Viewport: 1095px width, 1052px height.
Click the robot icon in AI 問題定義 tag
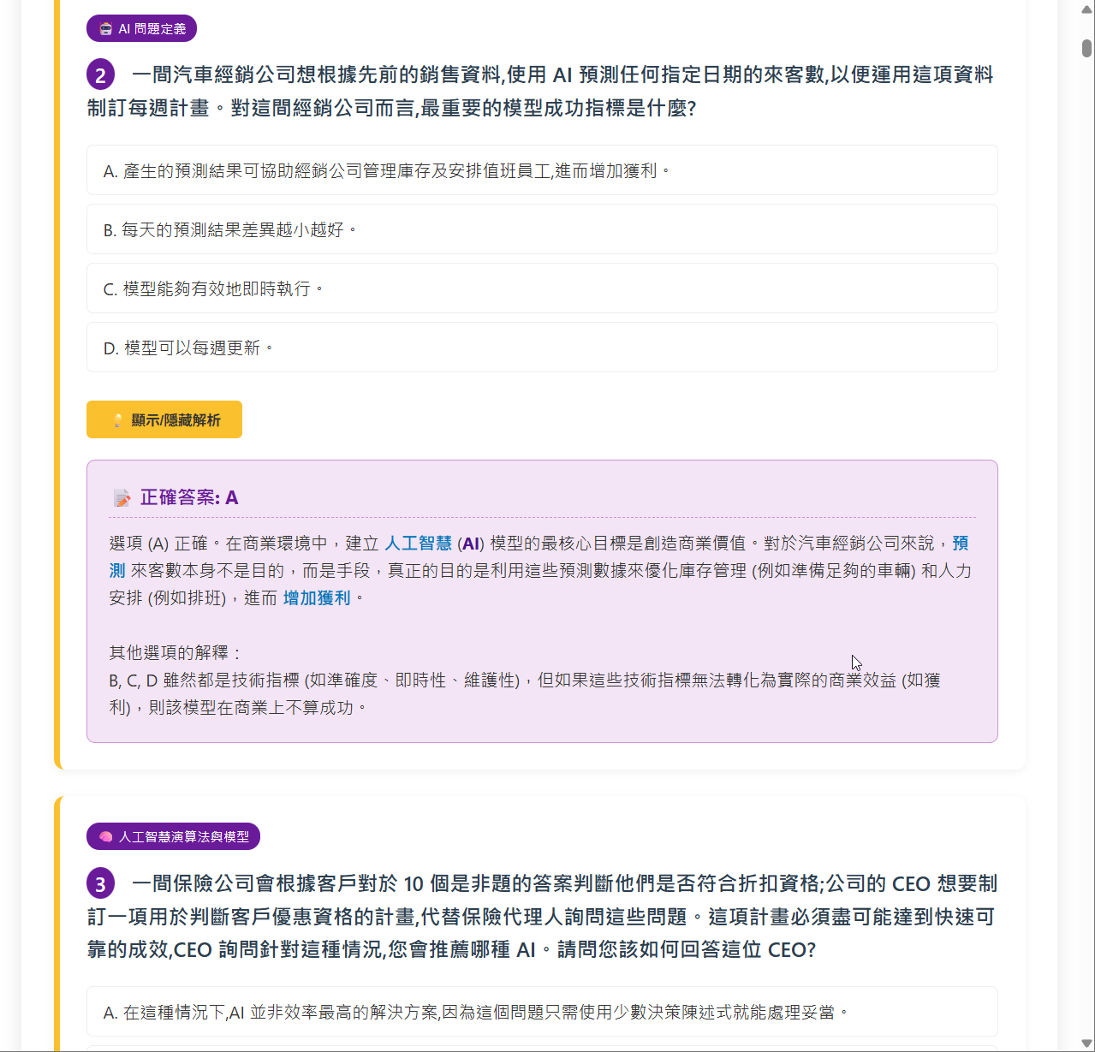[x=106, y=28]
